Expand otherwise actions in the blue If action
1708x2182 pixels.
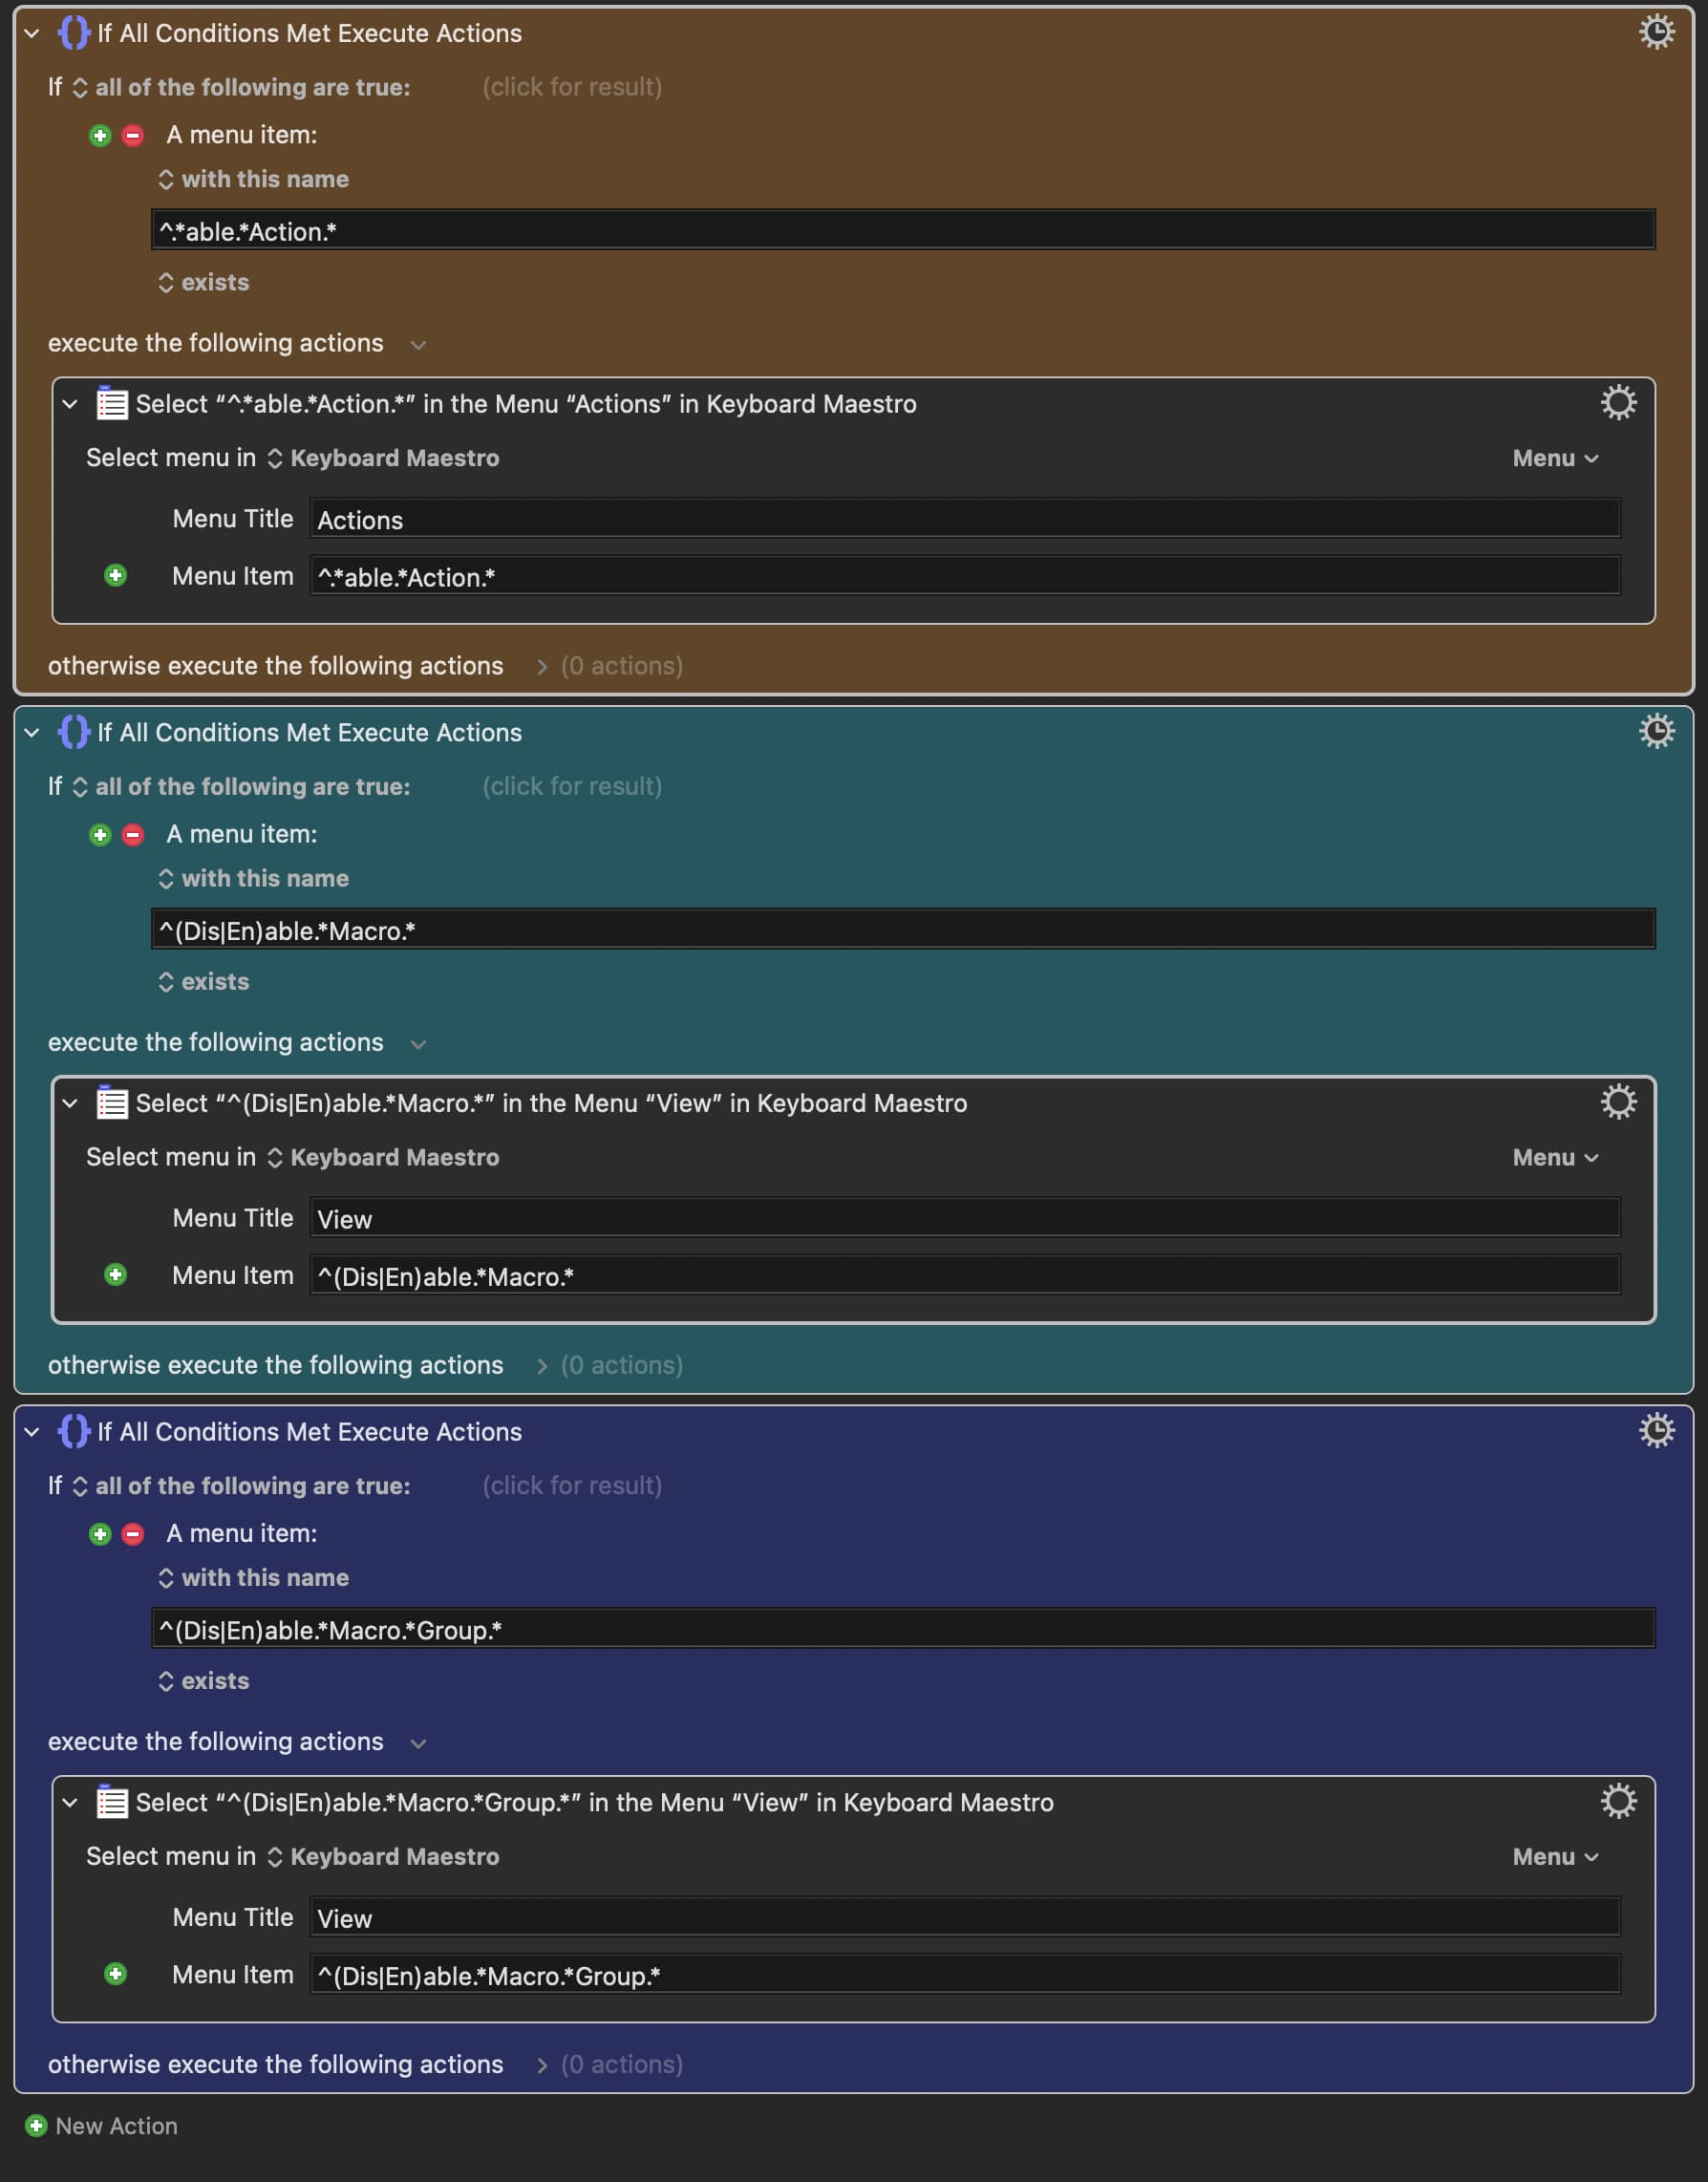click(x=542, y=2064)
